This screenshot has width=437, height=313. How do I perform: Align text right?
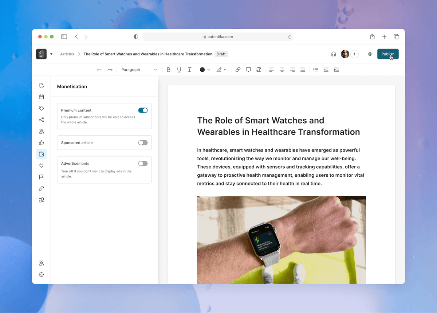[x=292, y=70]
